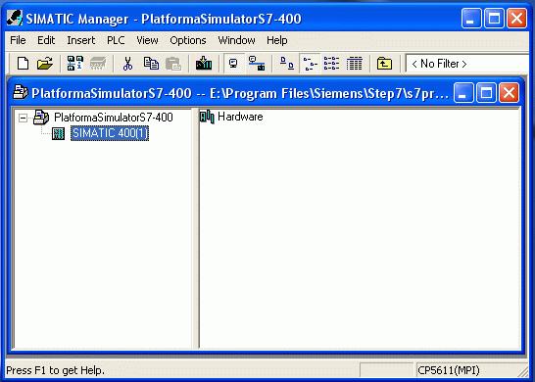Select the Hardware object in right pane
535x382 pixels.
240,117
